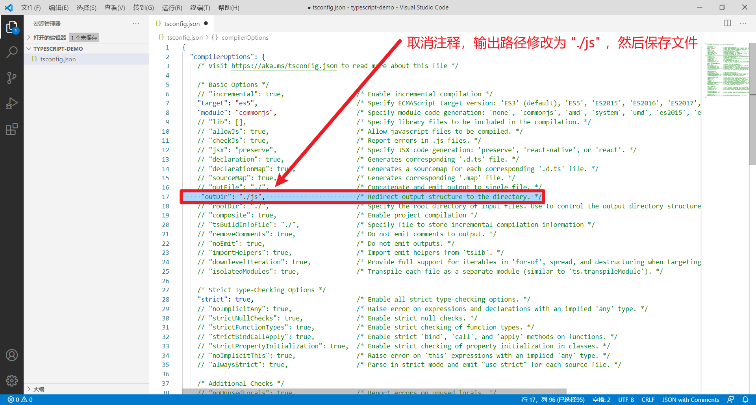756x405 pixels.
Task: Open the Source Control view
Action: coord(12,78)
